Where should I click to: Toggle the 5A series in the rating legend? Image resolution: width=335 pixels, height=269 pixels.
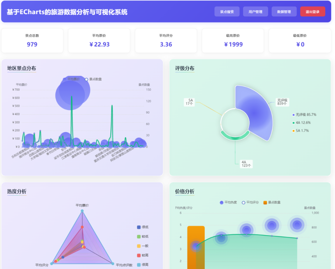click(x=293, y=130)
